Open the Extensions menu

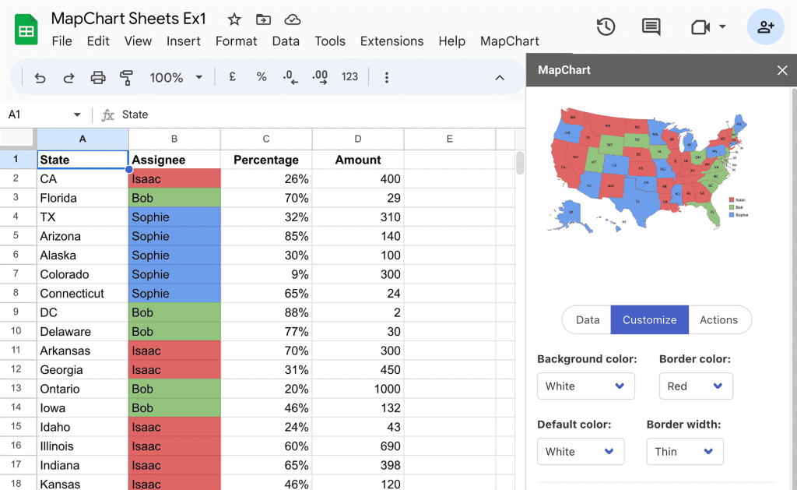[392, 41]
